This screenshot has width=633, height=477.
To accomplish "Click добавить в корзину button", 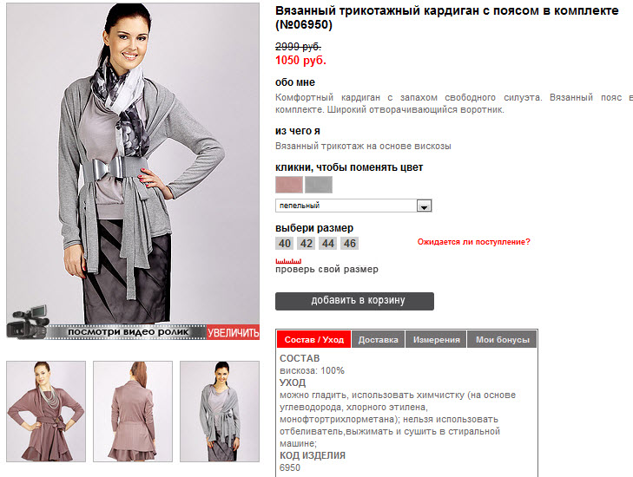I will tap(354, 301).
